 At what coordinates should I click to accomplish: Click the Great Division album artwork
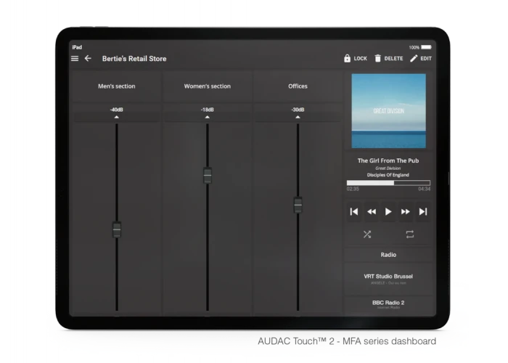[389, 111]
